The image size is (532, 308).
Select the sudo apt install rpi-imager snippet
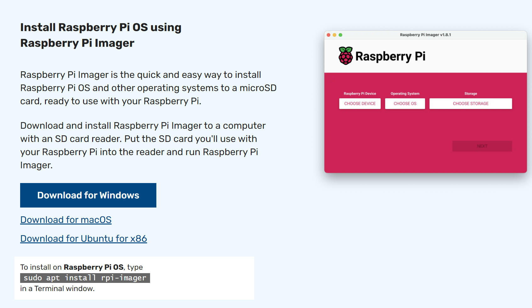point(85,278)
